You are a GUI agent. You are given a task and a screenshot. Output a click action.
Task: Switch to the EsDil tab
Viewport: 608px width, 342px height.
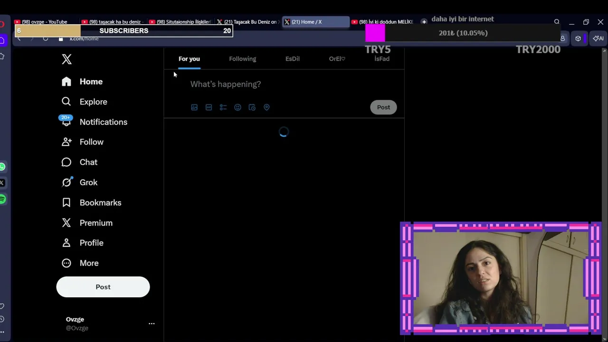tap(292, 59)
